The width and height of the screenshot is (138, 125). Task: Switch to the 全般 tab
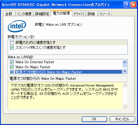tap(9, 14)
